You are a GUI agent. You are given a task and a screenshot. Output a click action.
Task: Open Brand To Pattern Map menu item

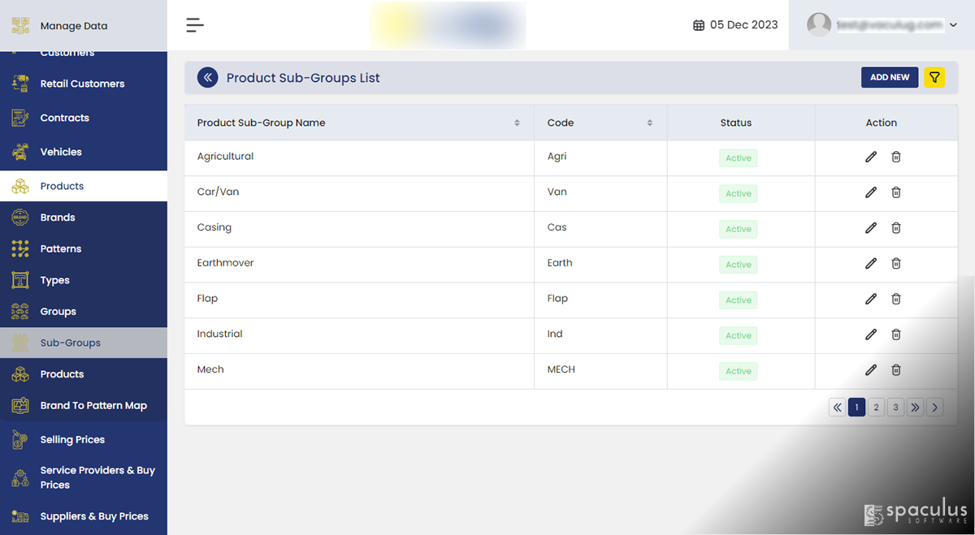pos(93,406)
